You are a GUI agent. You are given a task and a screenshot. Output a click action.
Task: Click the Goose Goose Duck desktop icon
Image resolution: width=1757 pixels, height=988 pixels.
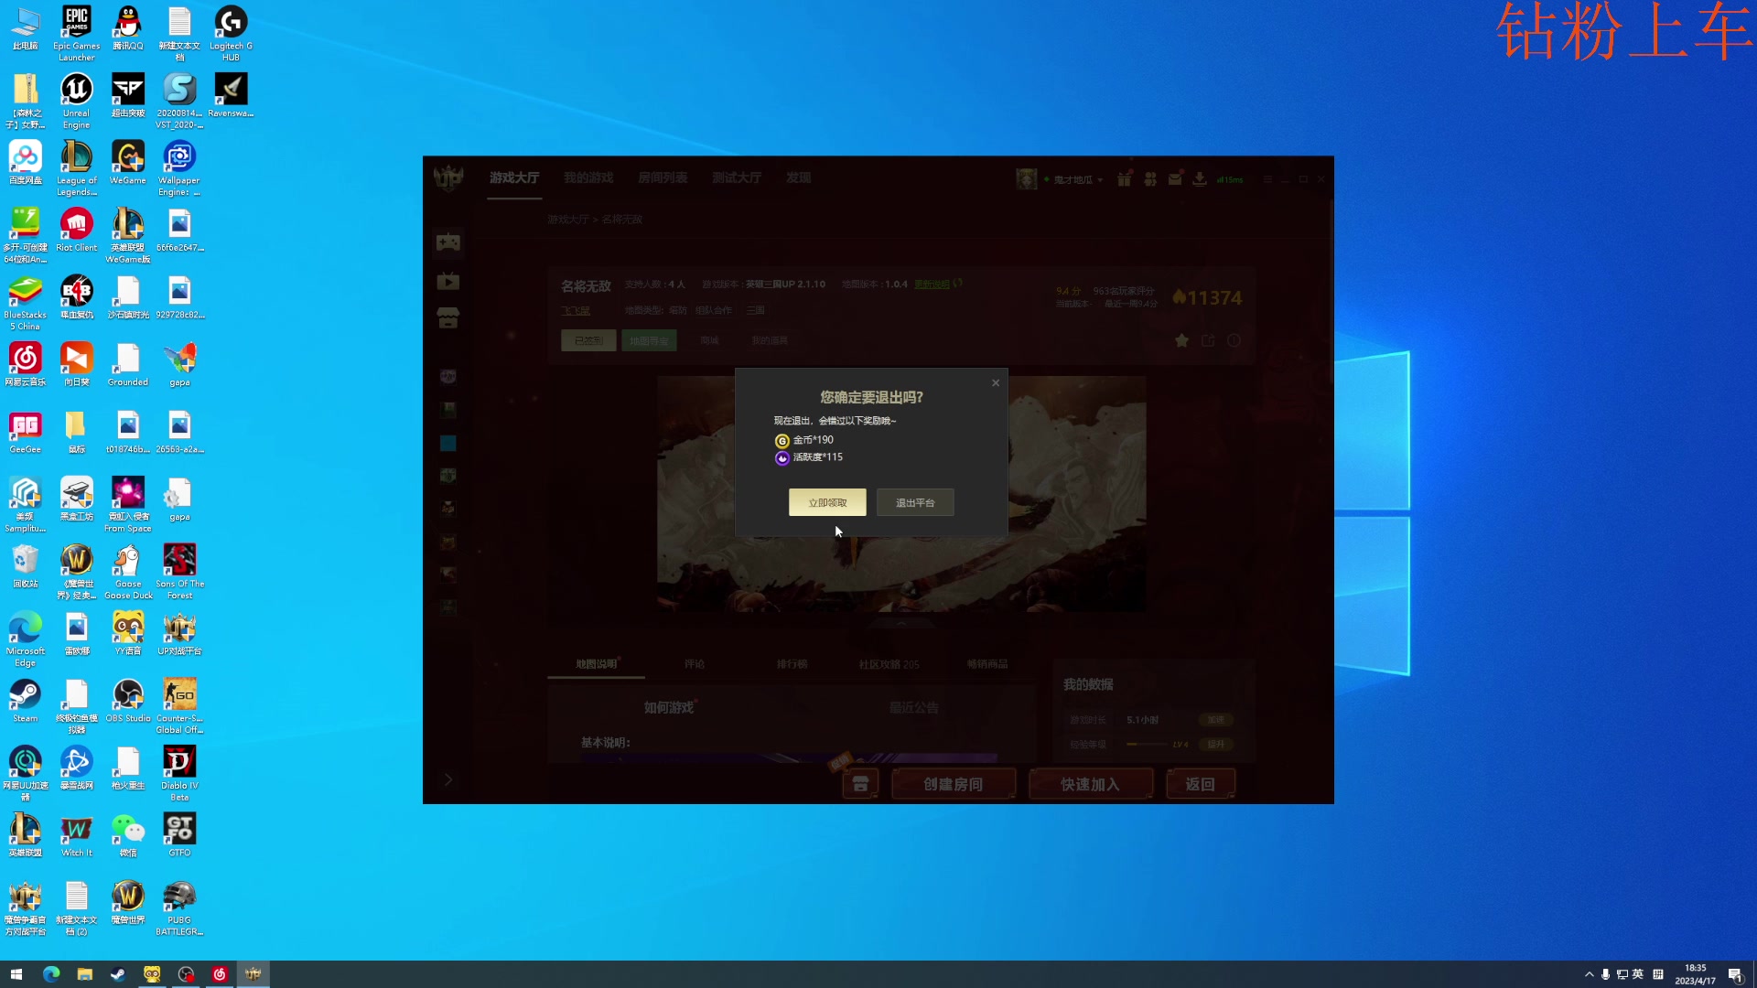coord(128,572)
